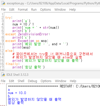
Task: Open Shell menu in IDLE Shell
Action: (21, 81)
